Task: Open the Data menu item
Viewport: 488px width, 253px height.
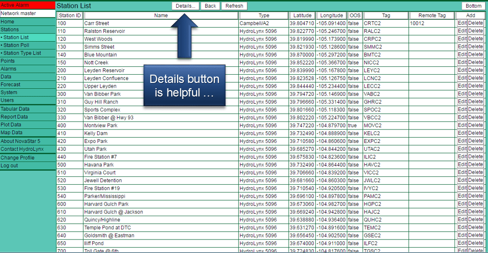Action: (x=28, y=77)
